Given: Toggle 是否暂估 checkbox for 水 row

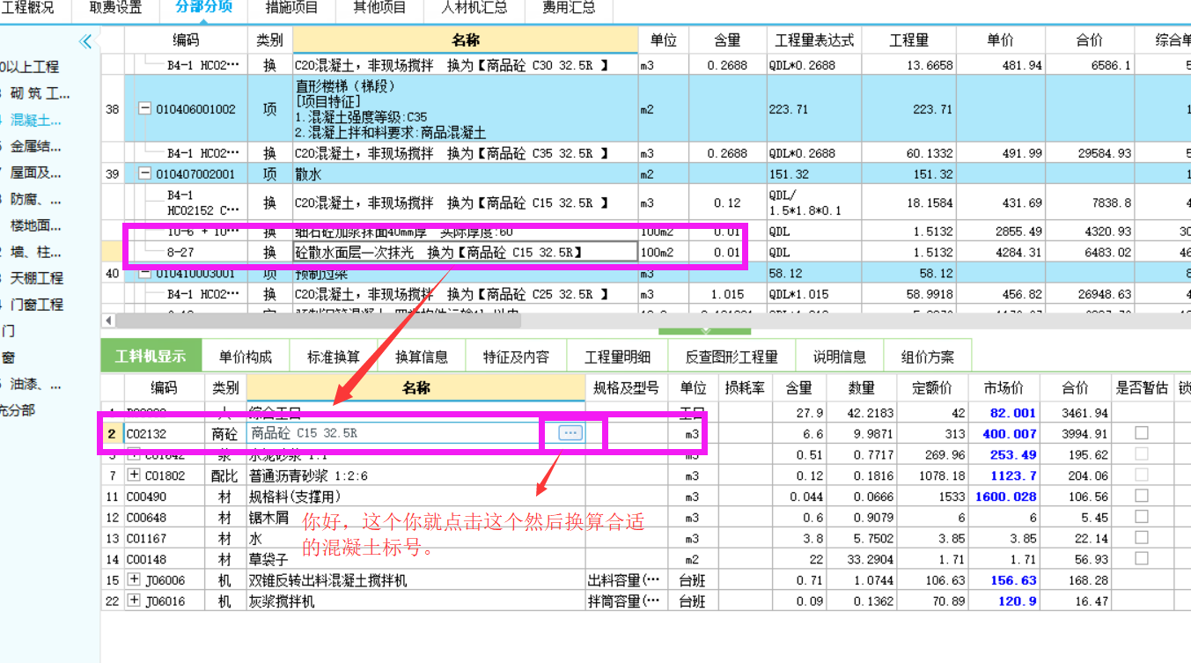Looking at the screenshot, I should pyautogui.click(x=1142, y=538).
